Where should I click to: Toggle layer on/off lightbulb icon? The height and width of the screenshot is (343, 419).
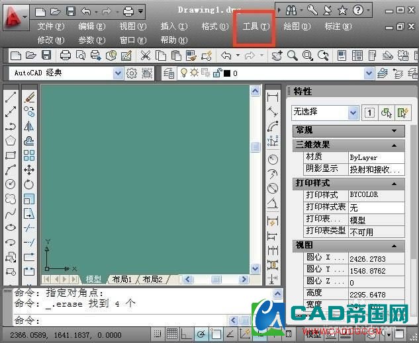(x=184, y=73)
